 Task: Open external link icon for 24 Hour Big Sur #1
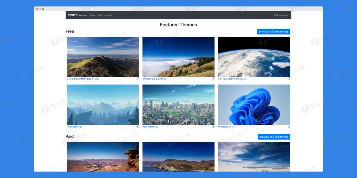pos(213,79)
